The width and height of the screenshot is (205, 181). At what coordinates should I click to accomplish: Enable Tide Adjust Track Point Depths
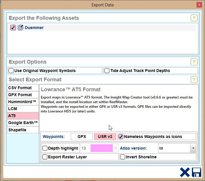click(107, 71)
